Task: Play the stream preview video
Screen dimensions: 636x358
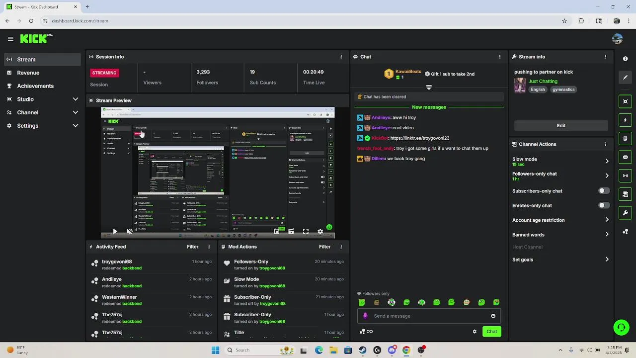Action: [x=115, y=231]
